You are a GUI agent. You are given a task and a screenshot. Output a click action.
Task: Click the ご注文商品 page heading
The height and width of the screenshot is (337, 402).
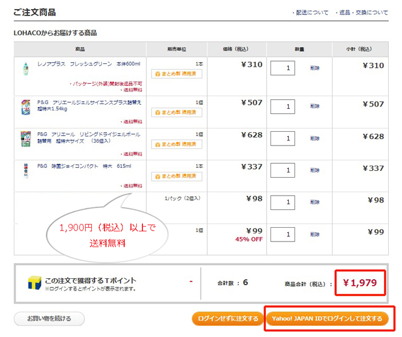(x=34, y=12)
